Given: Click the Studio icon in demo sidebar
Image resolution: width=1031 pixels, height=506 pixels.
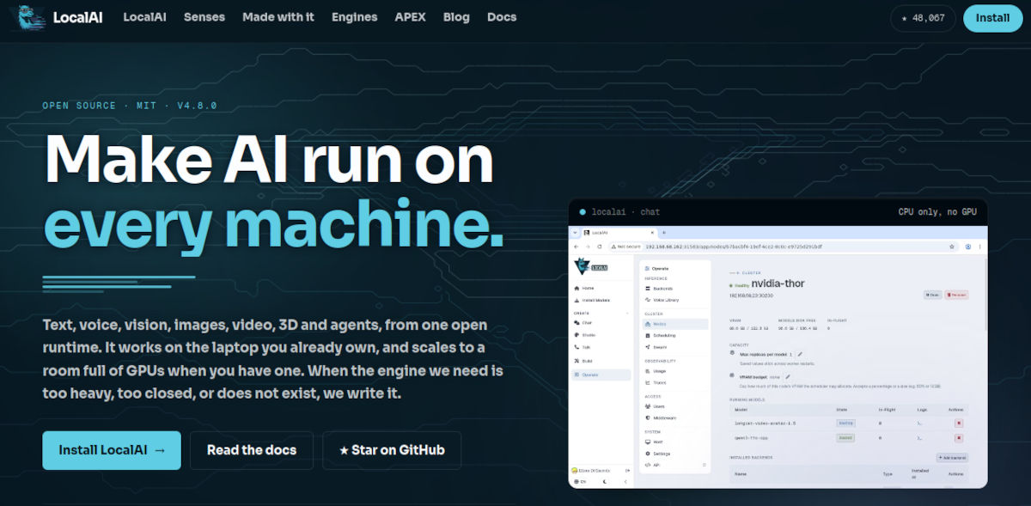Looking at the screenshot, I should point(577,334).
